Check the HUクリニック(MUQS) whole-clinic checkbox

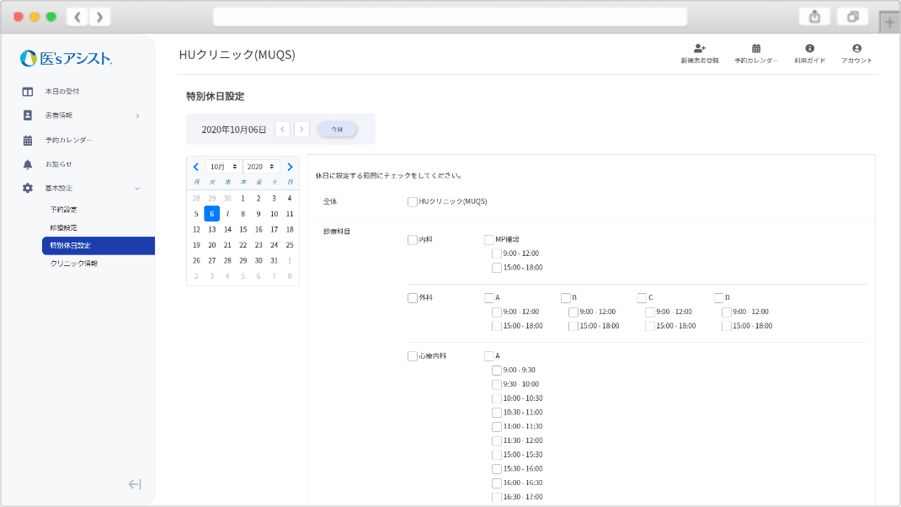[x=412, y=202]
